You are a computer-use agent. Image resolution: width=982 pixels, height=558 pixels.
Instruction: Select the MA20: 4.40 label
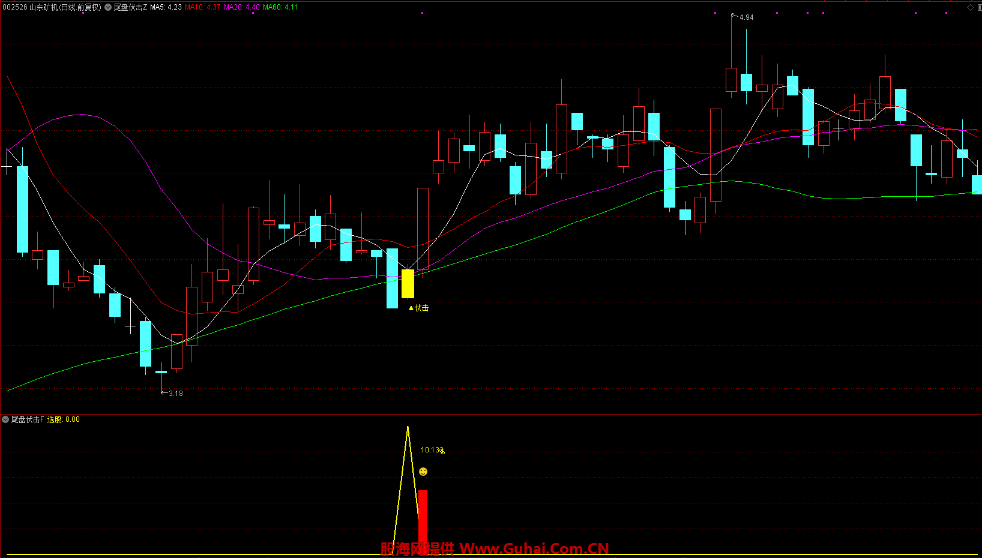coord(242,7)
